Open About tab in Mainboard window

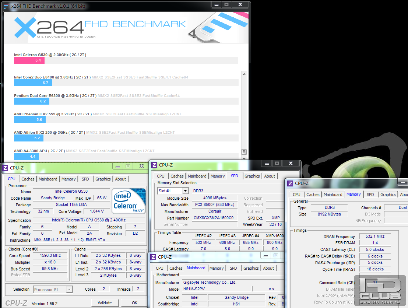pyautogui.click(x=268, y=269)
